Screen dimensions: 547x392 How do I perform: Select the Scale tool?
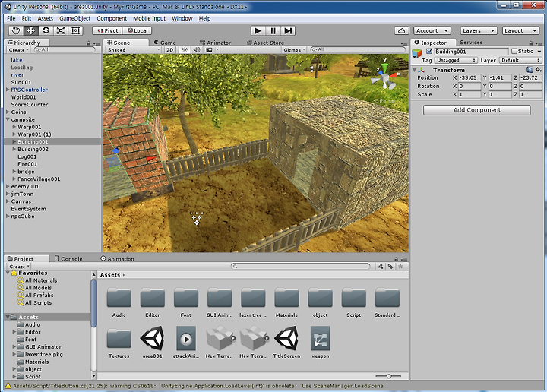coord(61,30)
